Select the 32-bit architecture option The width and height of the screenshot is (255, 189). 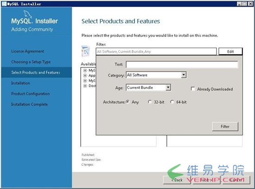click(x=150, y=102)
